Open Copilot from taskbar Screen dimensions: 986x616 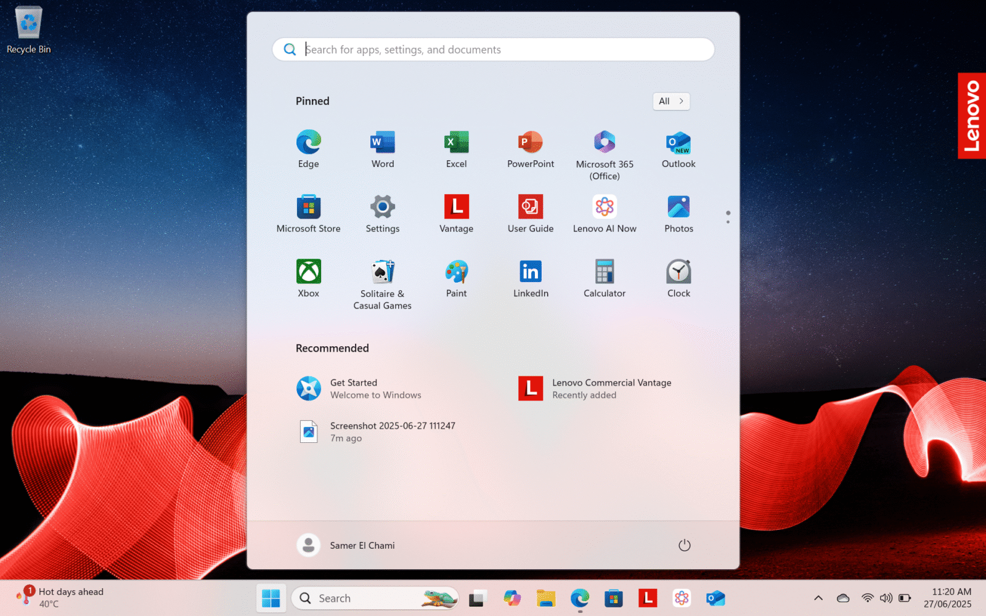click(x=511, y=598)
